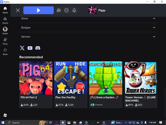Click the PIG 64 Part 2 title
Screen dimensions: 166x125
pyautogui.click(x=29, y=97)
